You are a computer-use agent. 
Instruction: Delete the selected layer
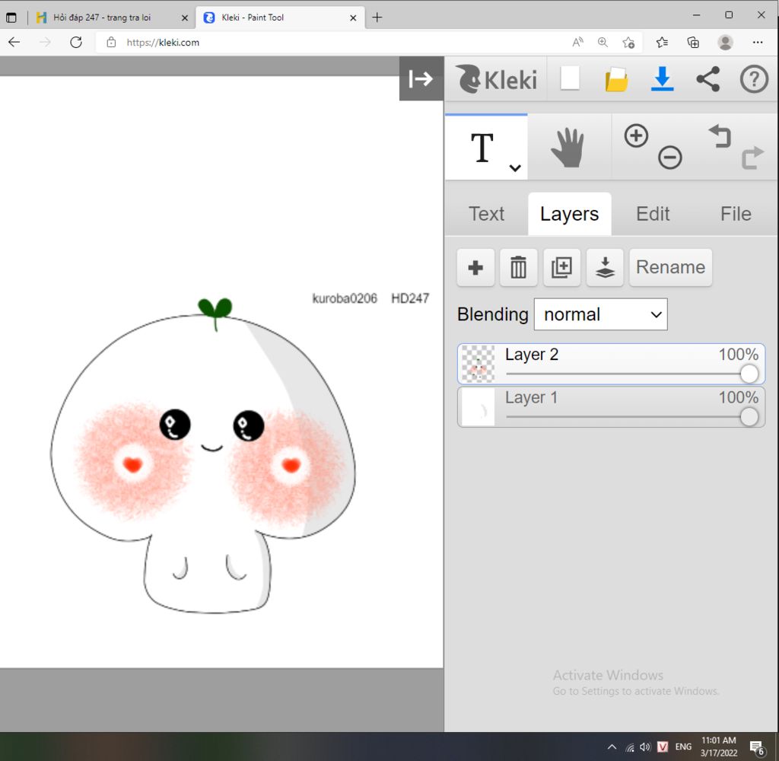[x=518, y=267]
